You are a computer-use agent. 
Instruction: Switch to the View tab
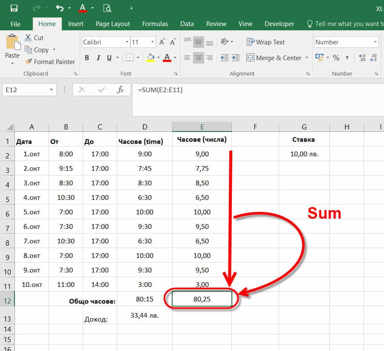pyautogui.click(x=245, y=24)
